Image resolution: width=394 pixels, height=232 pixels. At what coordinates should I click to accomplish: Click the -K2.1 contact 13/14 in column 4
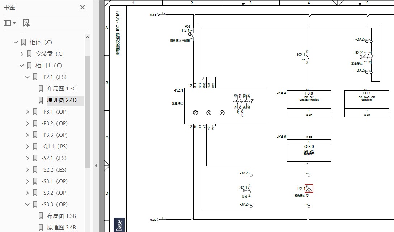(x=308, y=57)
